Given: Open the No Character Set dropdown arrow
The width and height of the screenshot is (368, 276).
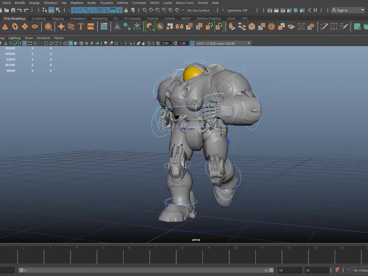Looking at the screenshot, I should 349,270.
